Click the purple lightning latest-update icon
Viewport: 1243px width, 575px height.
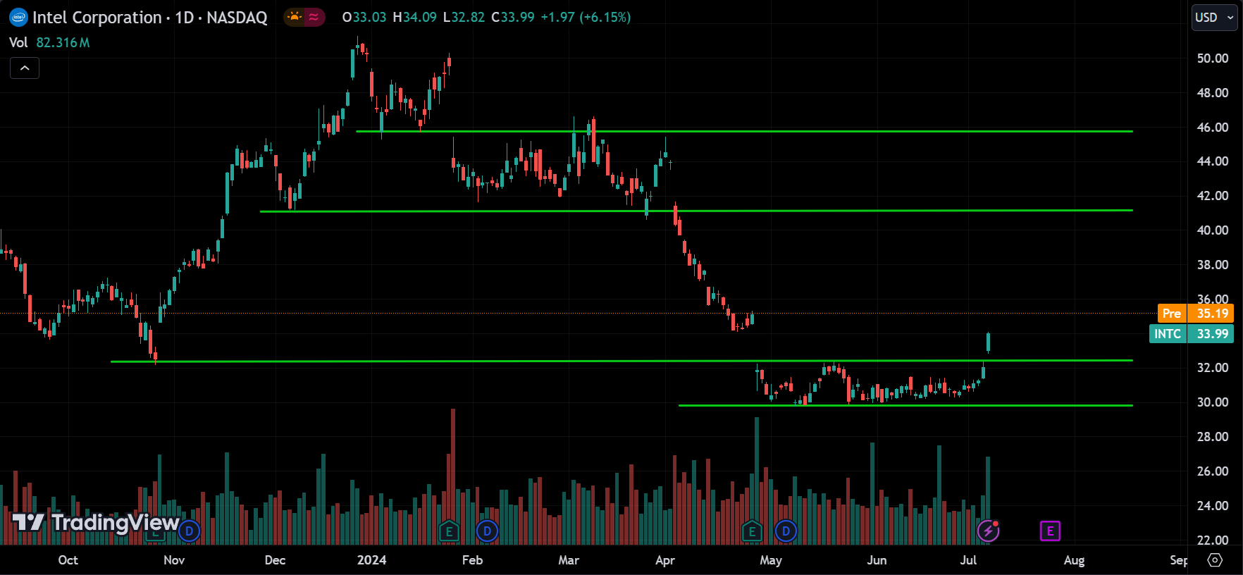point(988,531)
